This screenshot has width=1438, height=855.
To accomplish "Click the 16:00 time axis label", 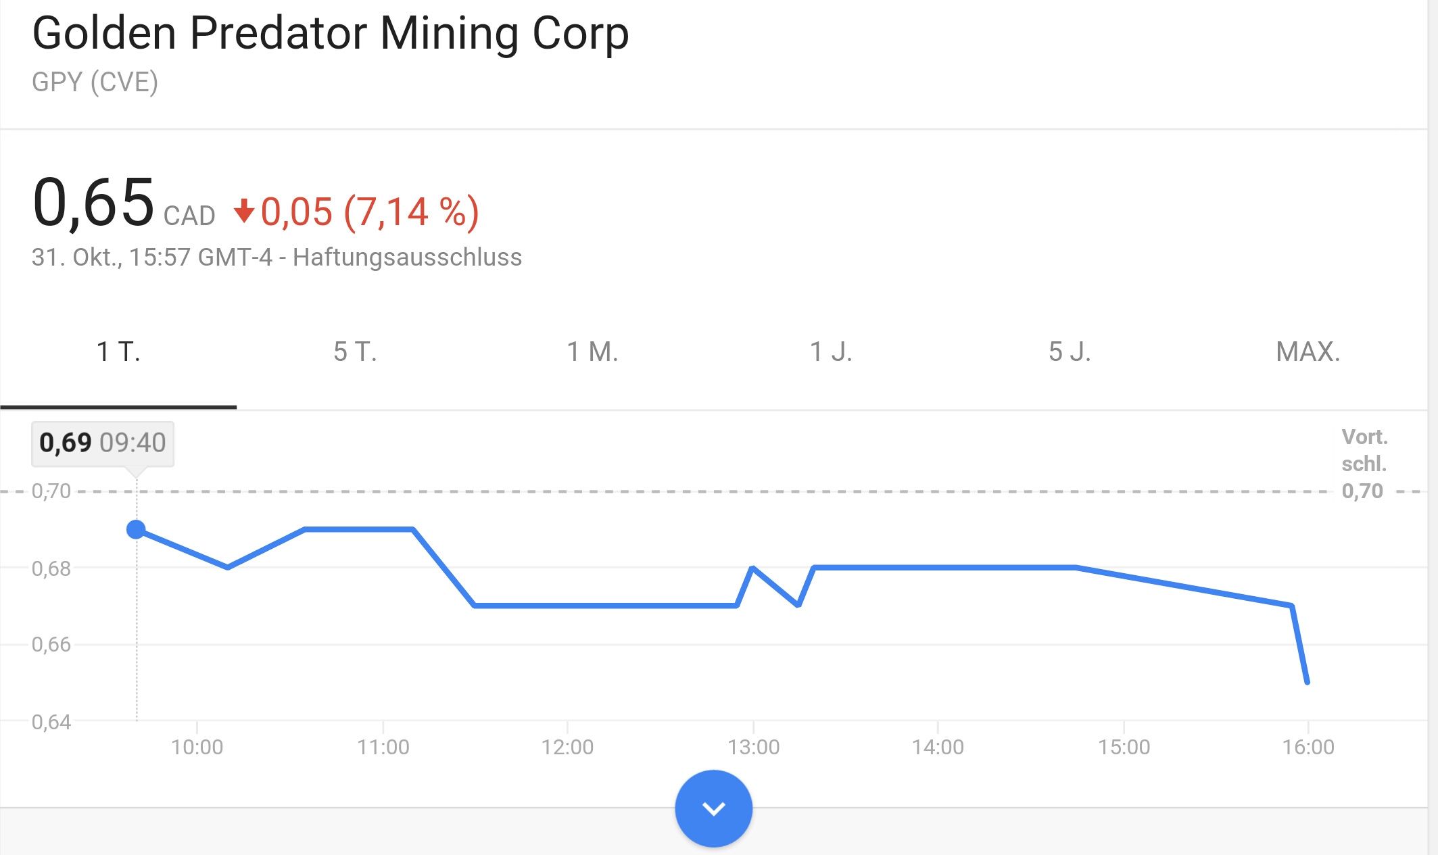I will click(x=1308, y=747).
